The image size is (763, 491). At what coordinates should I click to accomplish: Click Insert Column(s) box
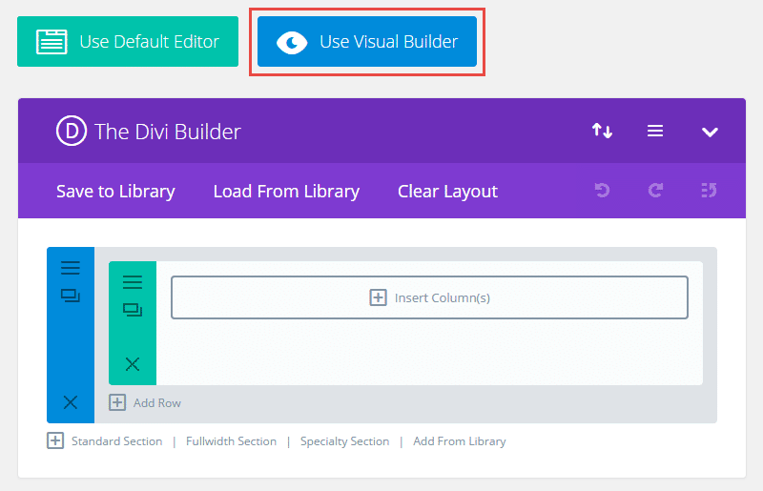pos(429,297)
